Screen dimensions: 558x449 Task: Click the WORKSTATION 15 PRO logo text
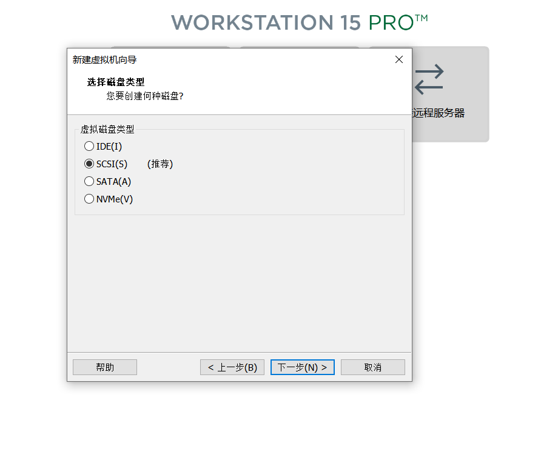coord(299,23)
